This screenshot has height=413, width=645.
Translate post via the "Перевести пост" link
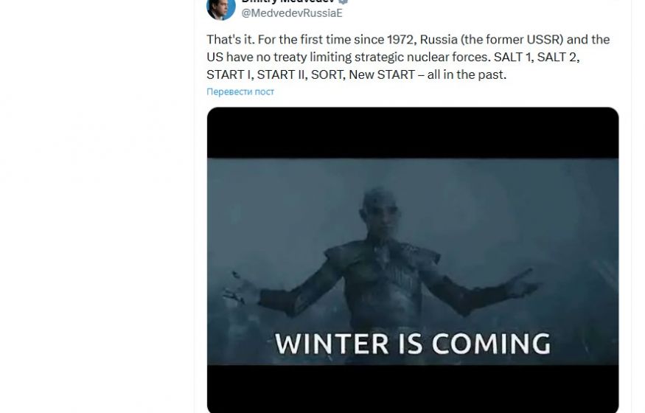[240, 91]
